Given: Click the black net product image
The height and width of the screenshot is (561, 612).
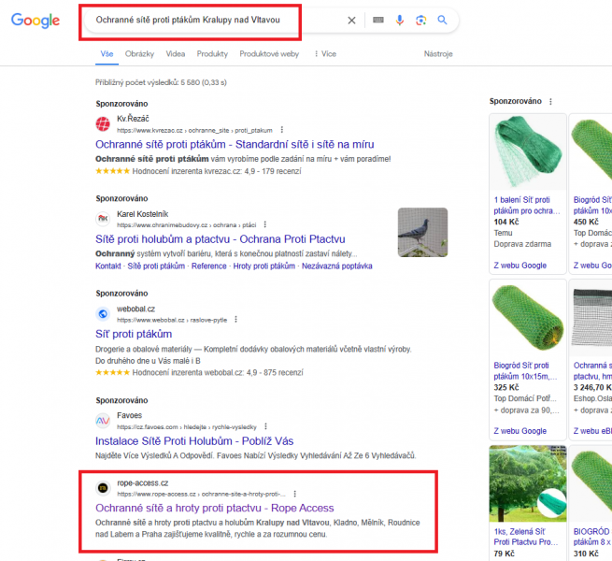Looking at the screenshot, I should [x=591, y=318].
